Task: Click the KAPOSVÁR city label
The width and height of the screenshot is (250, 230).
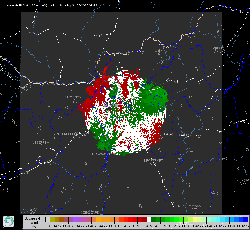Action: click(31, 210)
